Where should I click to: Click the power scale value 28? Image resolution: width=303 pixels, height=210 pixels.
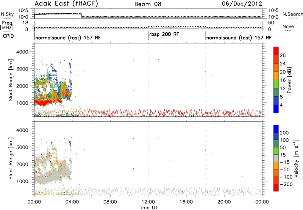tap(283, 55)
